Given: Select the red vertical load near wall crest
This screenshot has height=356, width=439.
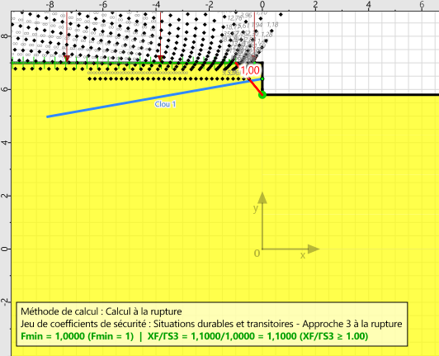Looking at the screenshot, I should 254,36.
